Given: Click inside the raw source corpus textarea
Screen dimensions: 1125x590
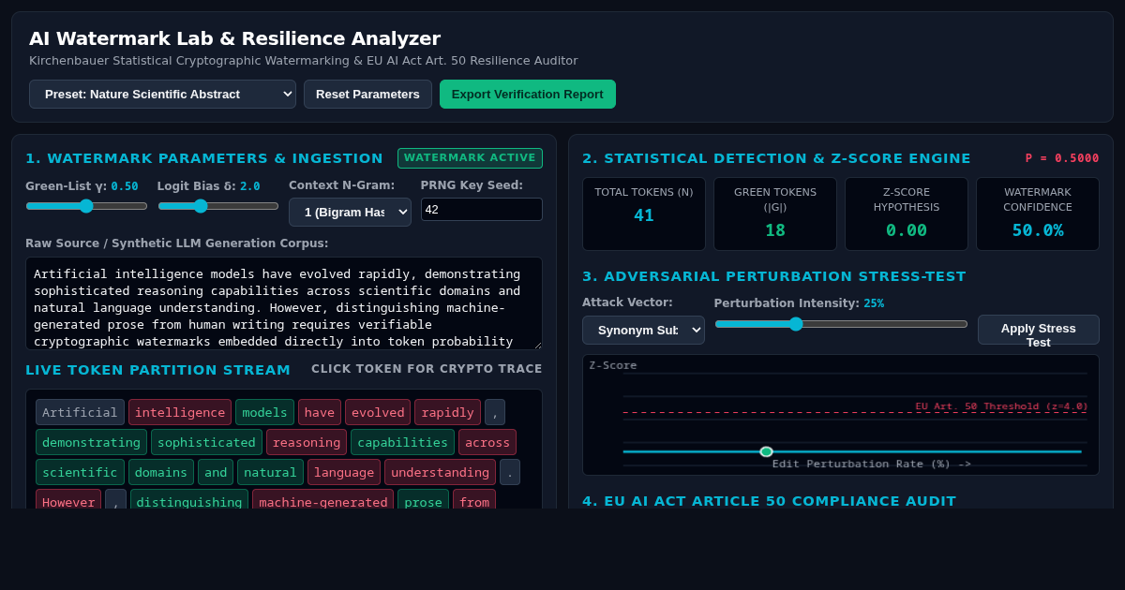Looking at the screenshot, I should coord(284,303).
